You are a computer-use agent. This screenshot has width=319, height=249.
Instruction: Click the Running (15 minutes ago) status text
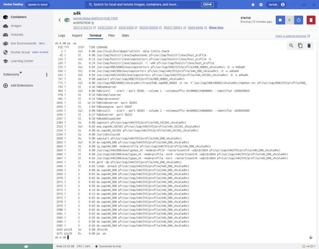pos(256,22)
